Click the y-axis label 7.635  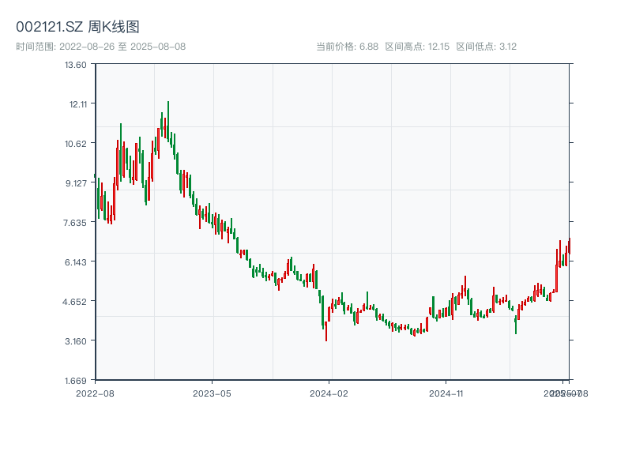[75, 223]
